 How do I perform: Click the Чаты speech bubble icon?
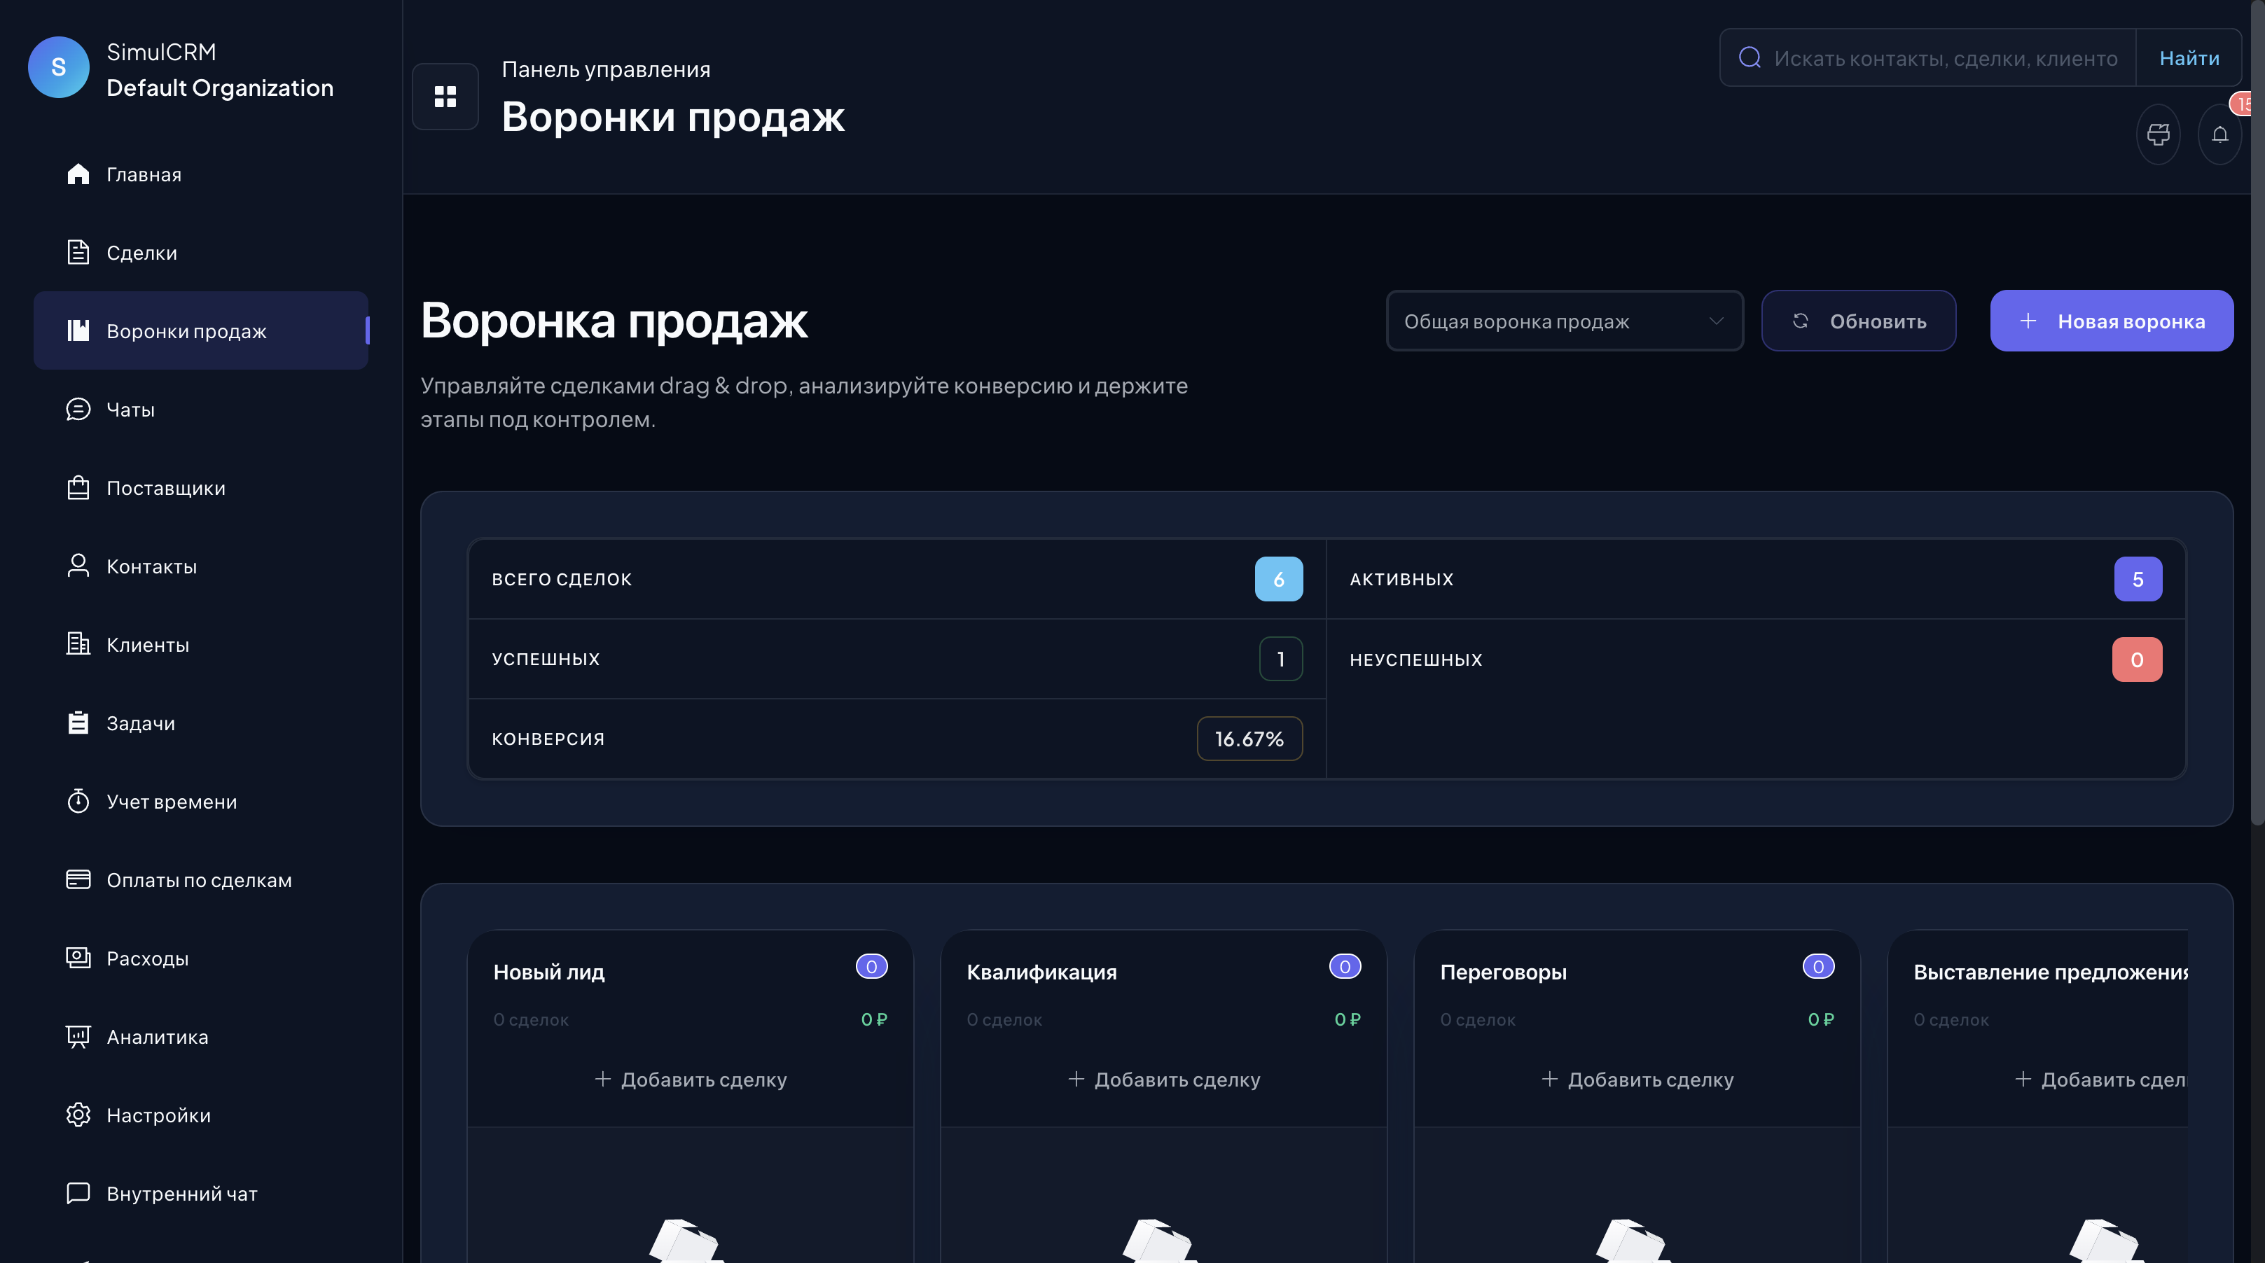(78, 409)
